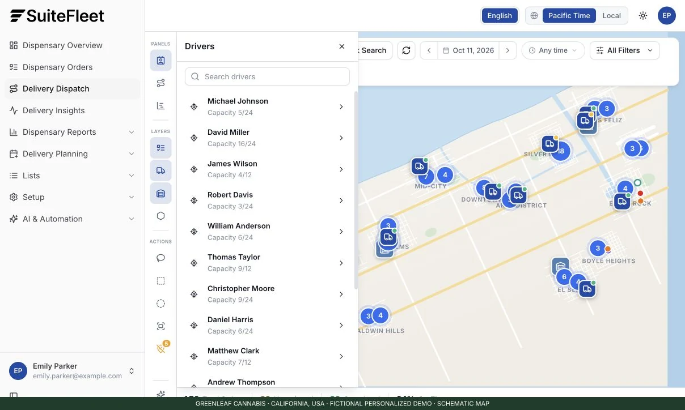
Task: Toggle the hexagon zones layer
Action: (160, 216)
